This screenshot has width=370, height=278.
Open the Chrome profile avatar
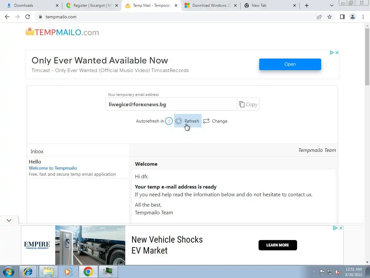pyautogui.click(x=353, y=17)
